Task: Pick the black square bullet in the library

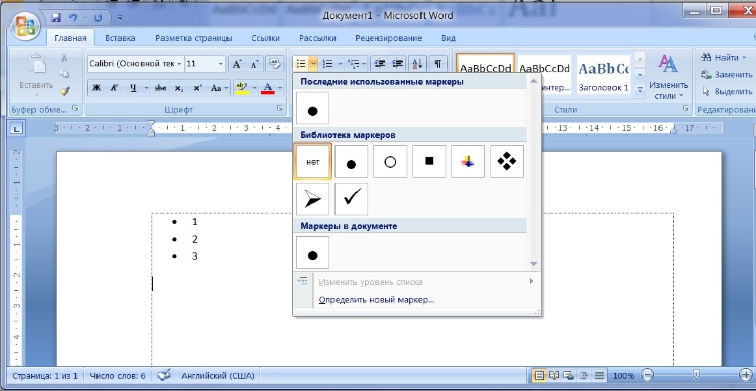Action: click(429, 161)
